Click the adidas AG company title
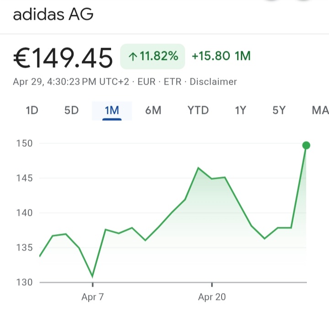The image size is (329, 310). coord(53,15)
